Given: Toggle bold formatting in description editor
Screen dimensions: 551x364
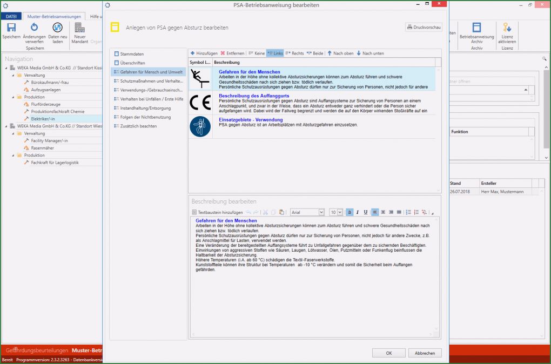Looking at the screenshot, I should click(350, 212).
